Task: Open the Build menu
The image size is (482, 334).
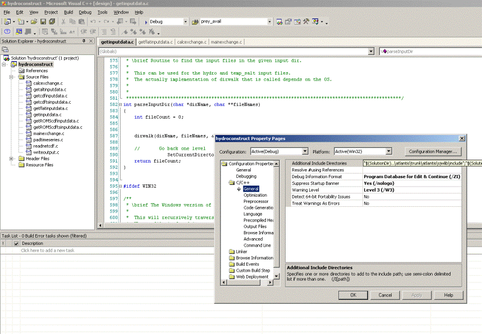Action: [x=68, y=12]
